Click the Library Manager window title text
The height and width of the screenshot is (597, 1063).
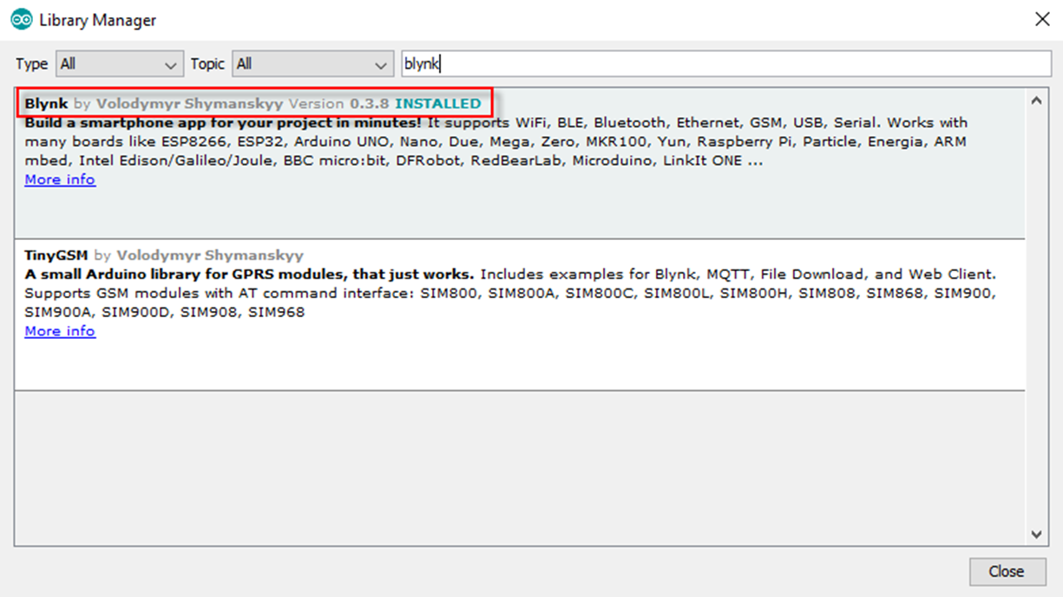pos(98,20)
